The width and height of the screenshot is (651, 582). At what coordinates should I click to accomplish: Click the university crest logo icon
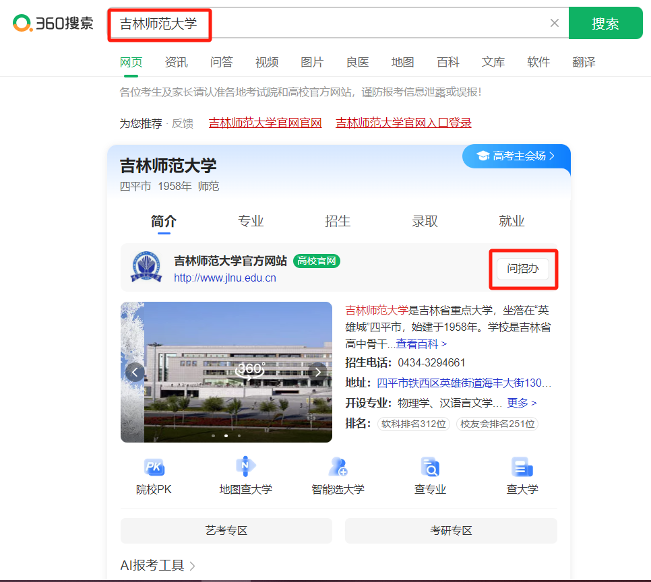(x=146, y=267)
